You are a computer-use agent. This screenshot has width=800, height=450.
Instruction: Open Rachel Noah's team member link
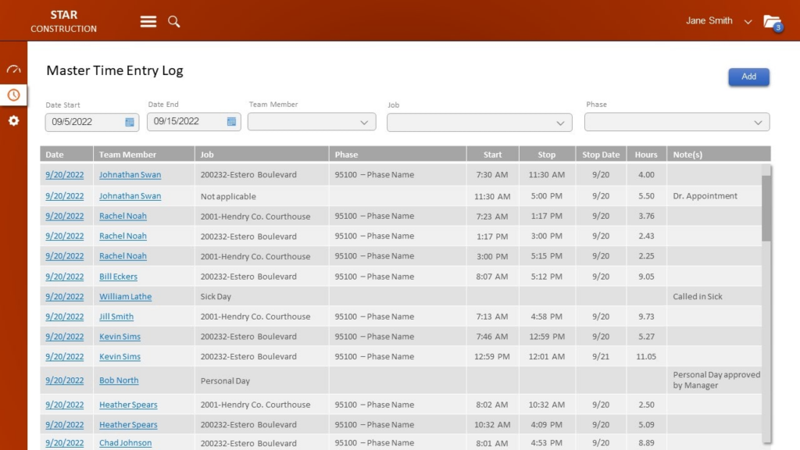click(x=123, y=216)
